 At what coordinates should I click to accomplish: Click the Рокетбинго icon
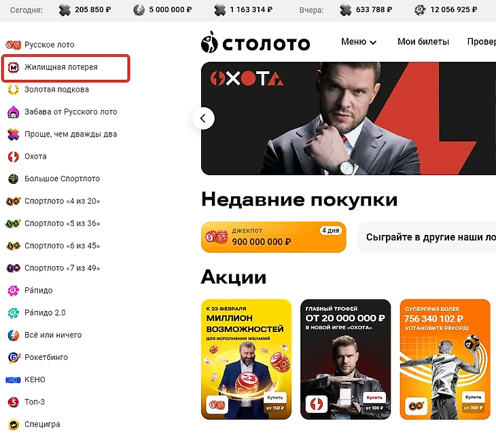coord(14,358)
